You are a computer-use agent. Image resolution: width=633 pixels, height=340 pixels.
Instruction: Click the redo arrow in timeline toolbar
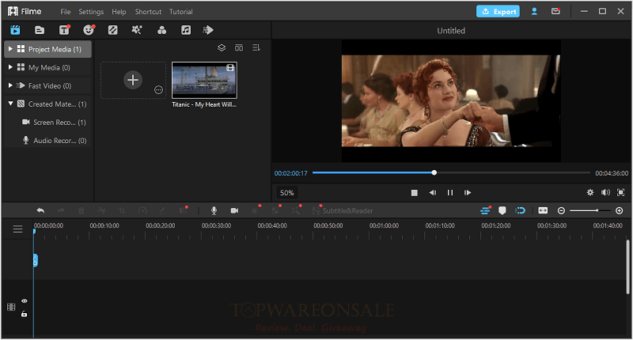coord(61,210)
